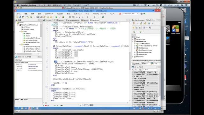Select ClientClassesUnit1.pas in Project Manager
Screen dimensions: 204x115
pos(145,50)
